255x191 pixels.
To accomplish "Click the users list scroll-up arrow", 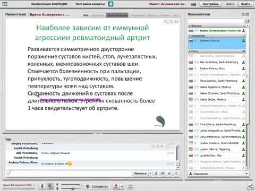I will (x=248, y=26).
